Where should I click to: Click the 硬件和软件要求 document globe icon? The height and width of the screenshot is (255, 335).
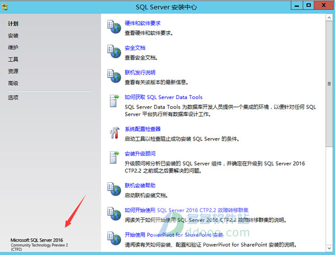(114, 26)
